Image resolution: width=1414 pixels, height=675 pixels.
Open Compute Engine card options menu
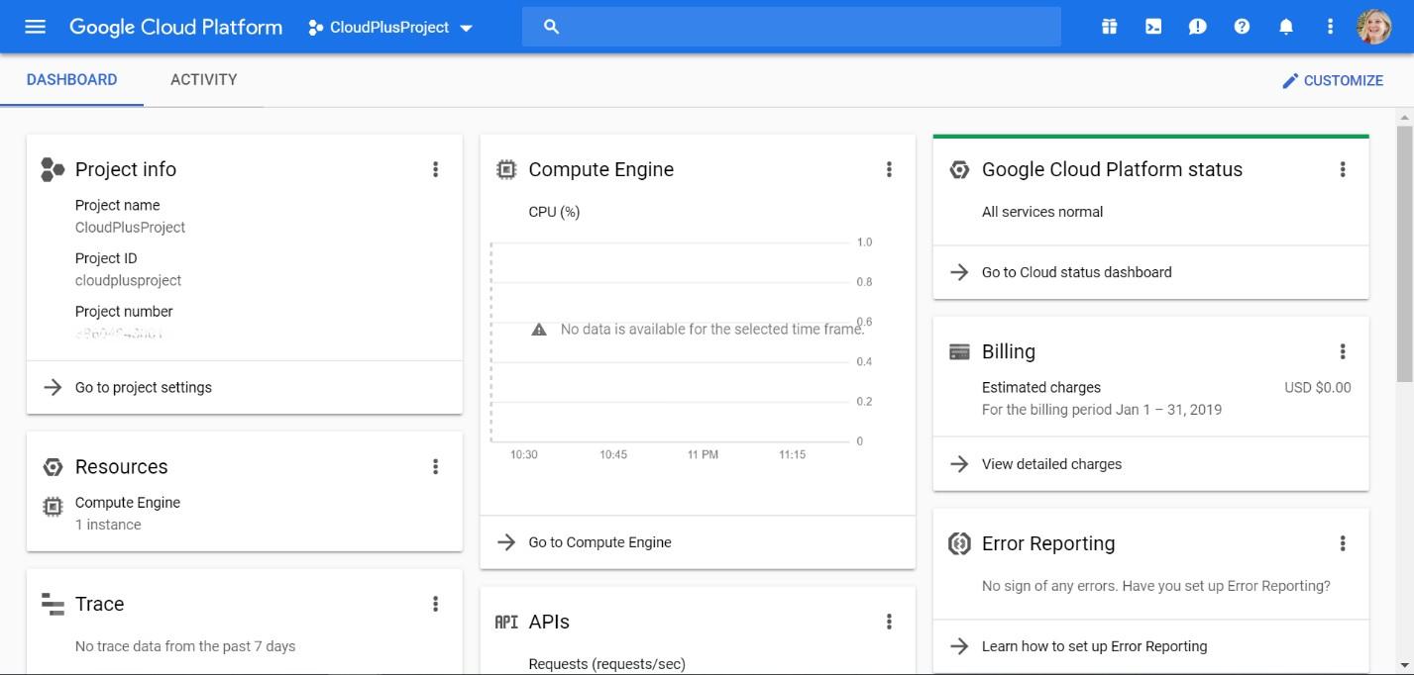(889, 169)
